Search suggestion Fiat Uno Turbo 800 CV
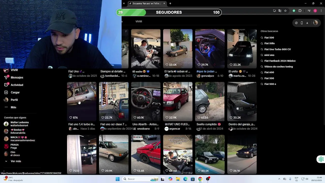325x183 pixels. pos(278,49)
